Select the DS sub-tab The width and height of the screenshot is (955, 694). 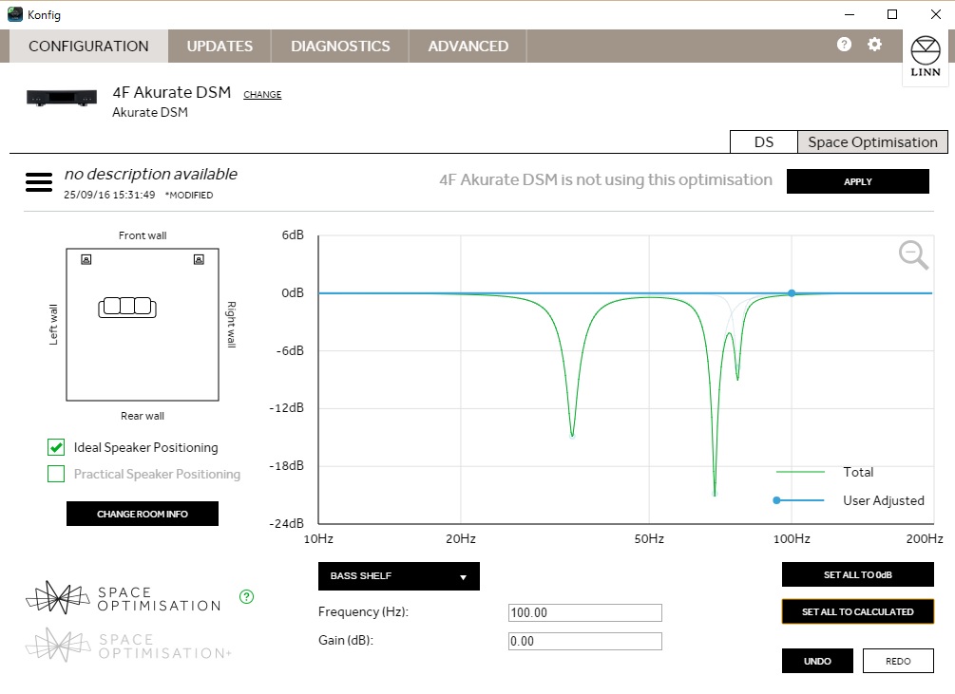(764, 142)
